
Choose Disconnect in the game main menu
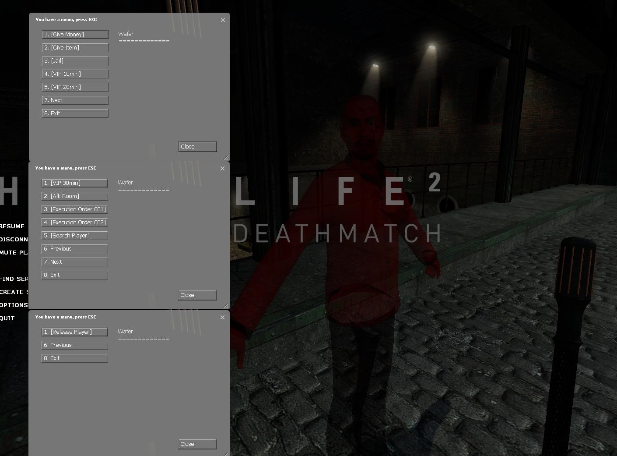14,240
